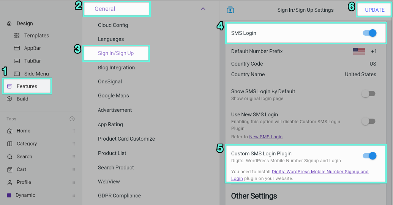The width and height of the screenshot is (393, 205).
Task: Click the AppBar icon in sidebar
Action: point(17,48)
